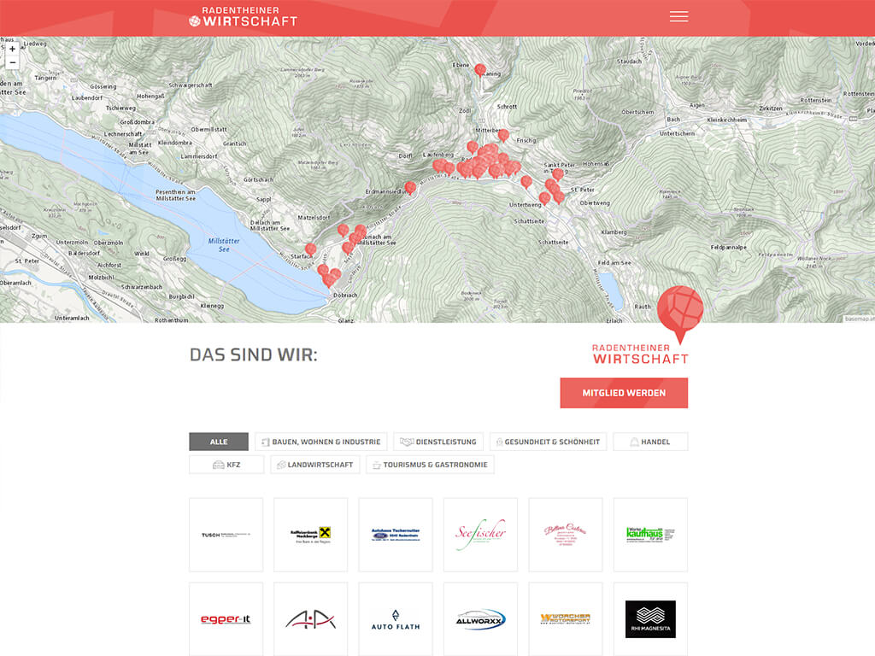Zoom in on the map
This screenshot has width=875, height=656.
pyautogui.click(x=13, y=49)
